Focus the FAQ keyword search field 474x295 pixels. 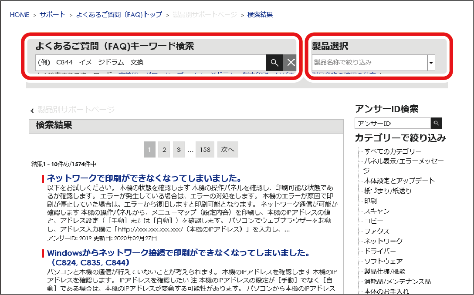tap(151, 63)
